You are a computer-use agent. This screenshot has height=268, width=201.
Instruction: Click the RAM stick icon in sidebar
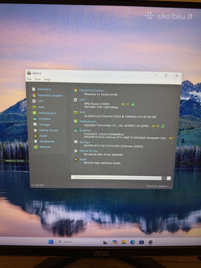coord(34,107)
